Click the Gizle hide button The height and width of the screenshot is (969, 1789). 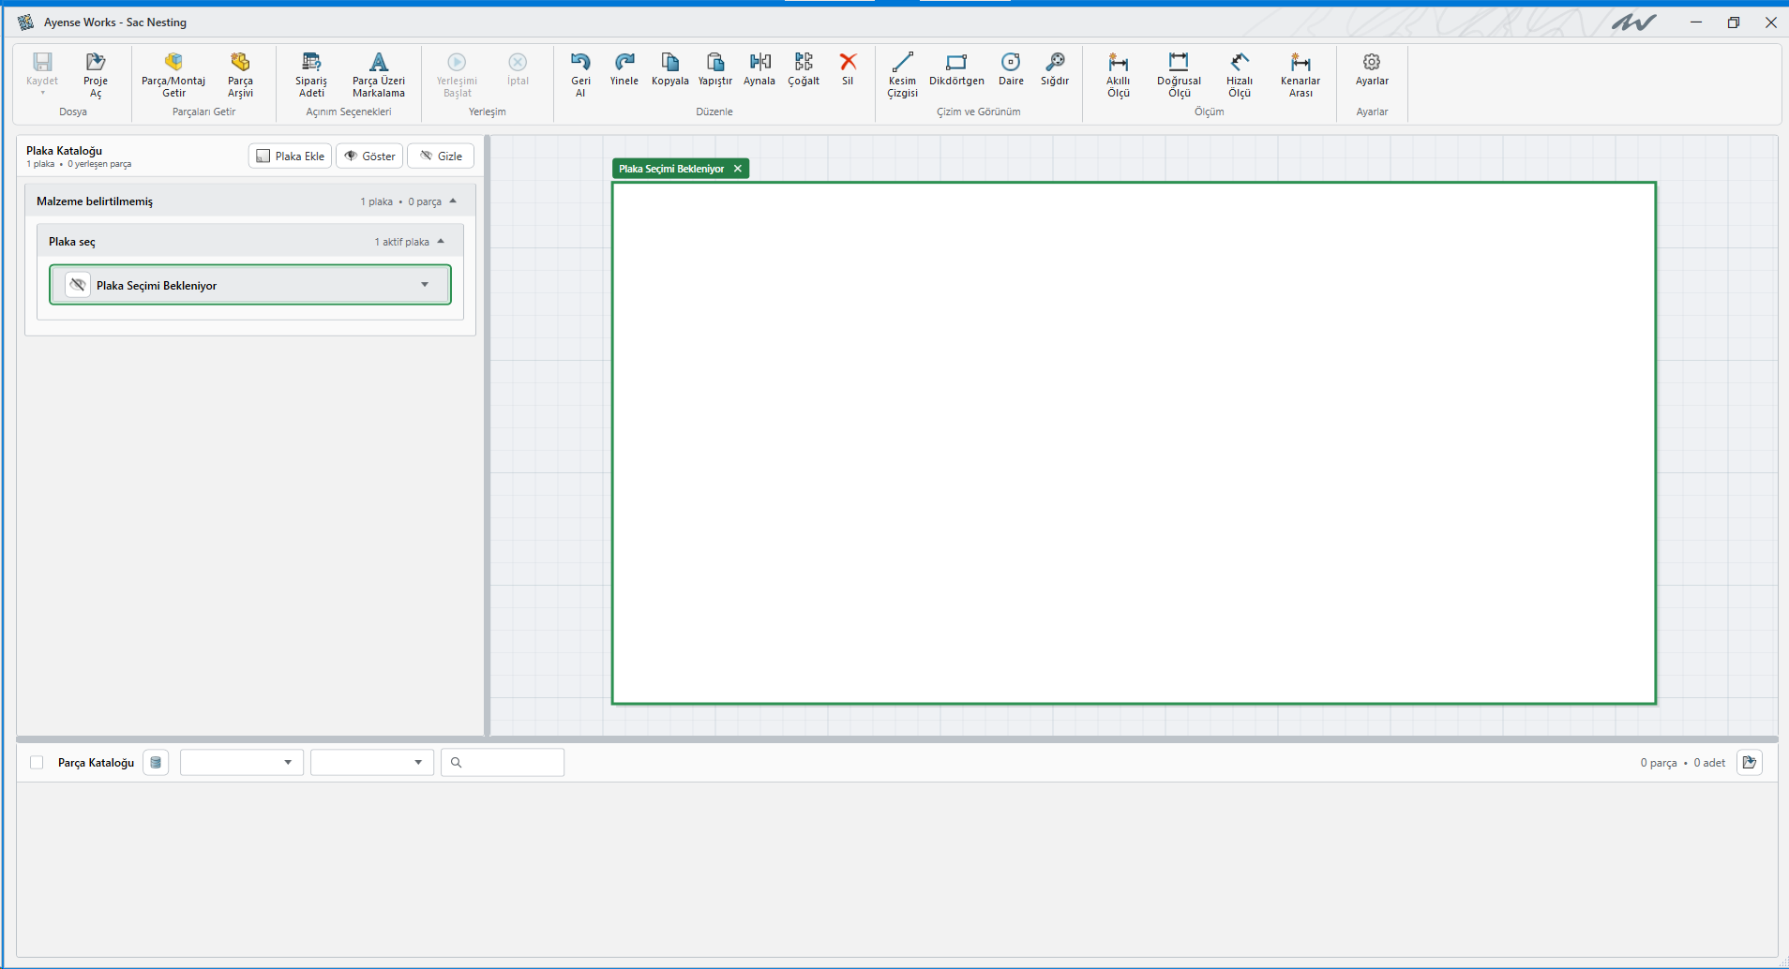point(441,156)
